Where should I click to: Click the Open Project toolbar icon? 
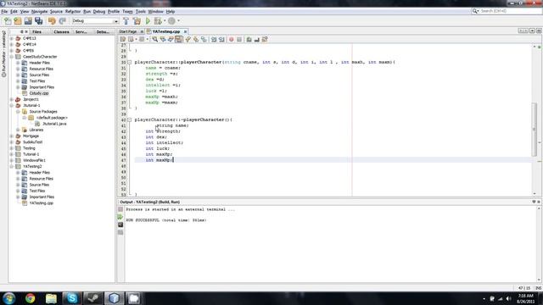click(28, 21)
